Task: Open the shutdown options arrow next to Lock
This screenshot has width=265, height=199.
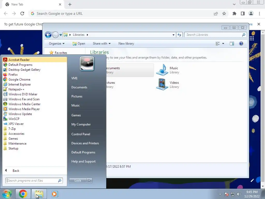Action: click(x=89, y=181)
